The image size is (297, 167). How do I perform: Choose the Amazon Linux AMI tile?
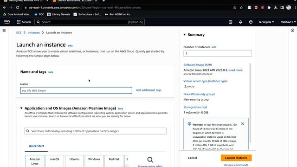35,161
